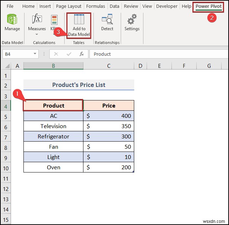This screenshot has width=229, height=225.
Task: Click the Enter checkmark in formula bar
Action: pos(69,54)
